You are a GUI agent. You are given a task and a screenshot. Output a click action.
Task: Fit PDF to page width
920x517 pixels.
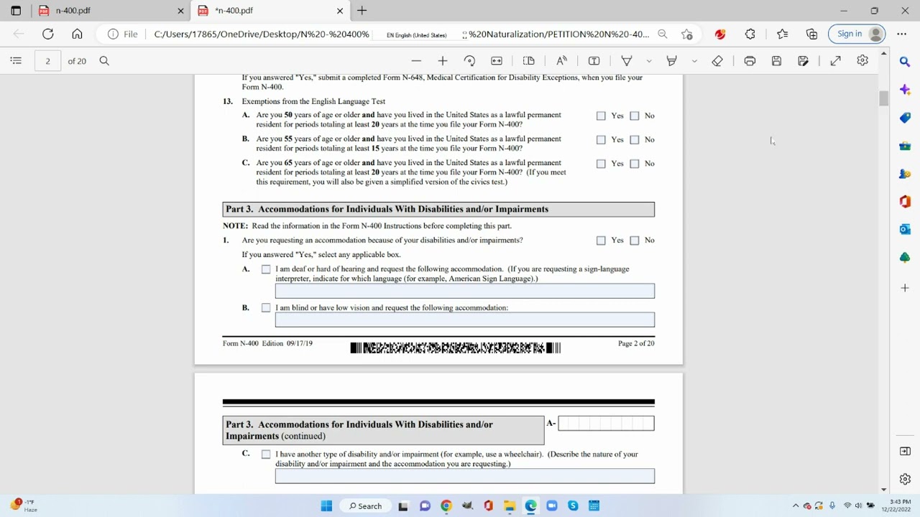(x=496, y=61)
